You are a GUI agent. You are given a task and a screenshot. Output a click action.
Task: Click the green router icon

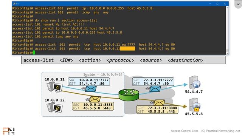pyautogui.click(x=129, y=95)
